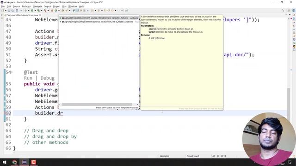The image size is (296, 166).
Task: Click the External Tools run icon
Action: [45, 10]
